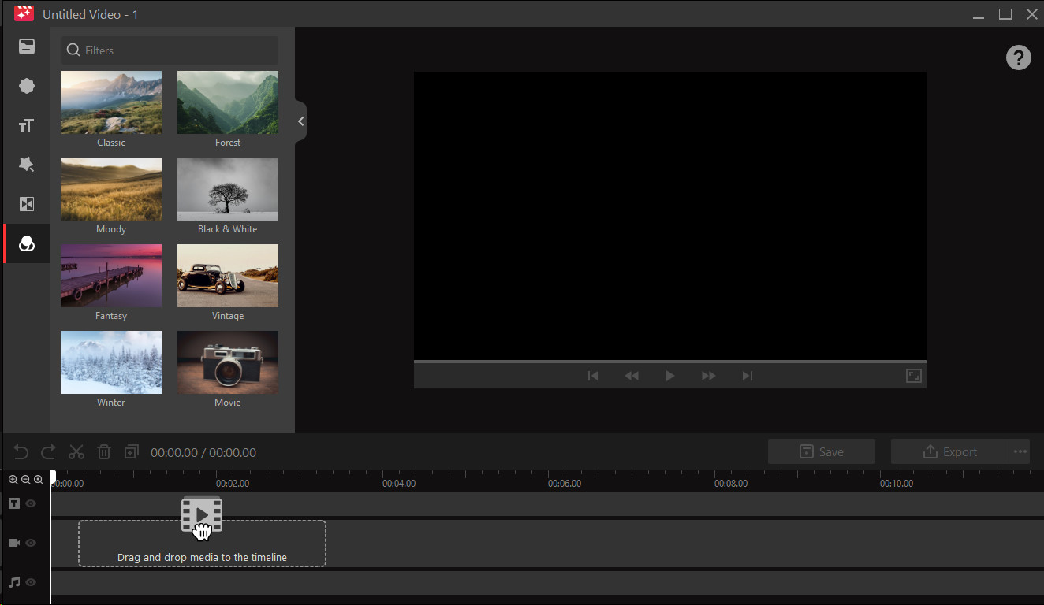Click the duplicate clip icon
The image size is (1044, 605).
click(131, 451)
